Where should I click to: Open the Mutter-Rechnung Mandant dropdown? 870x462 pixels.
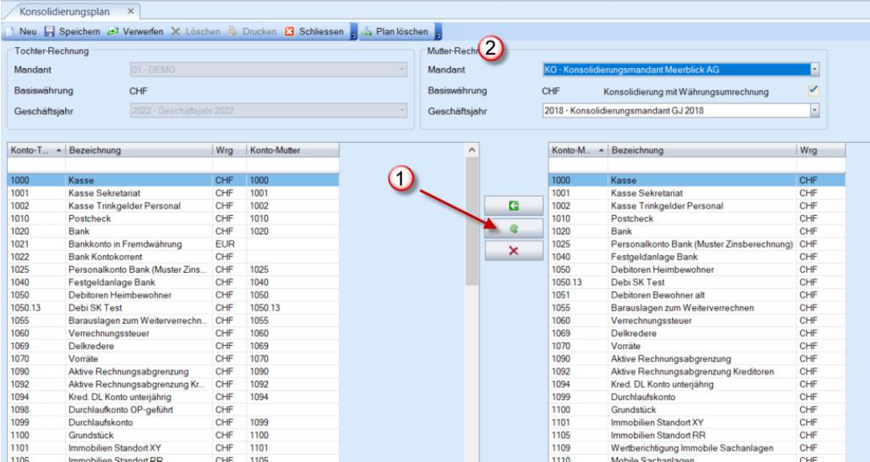(815, 70)
